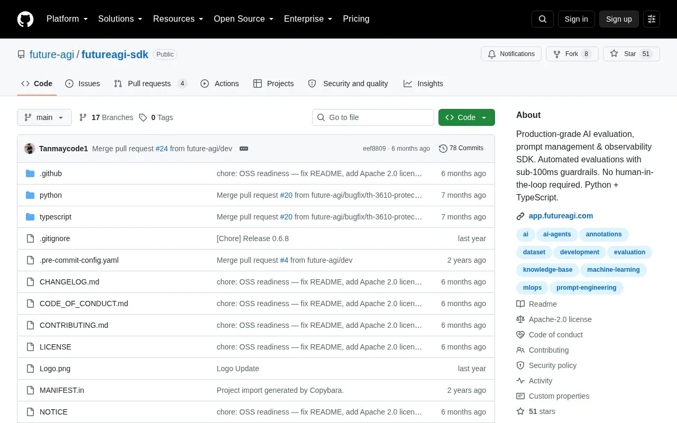Fork the repository with Fork button
This screenshot has width=677, height=423.
click(572, 54)
